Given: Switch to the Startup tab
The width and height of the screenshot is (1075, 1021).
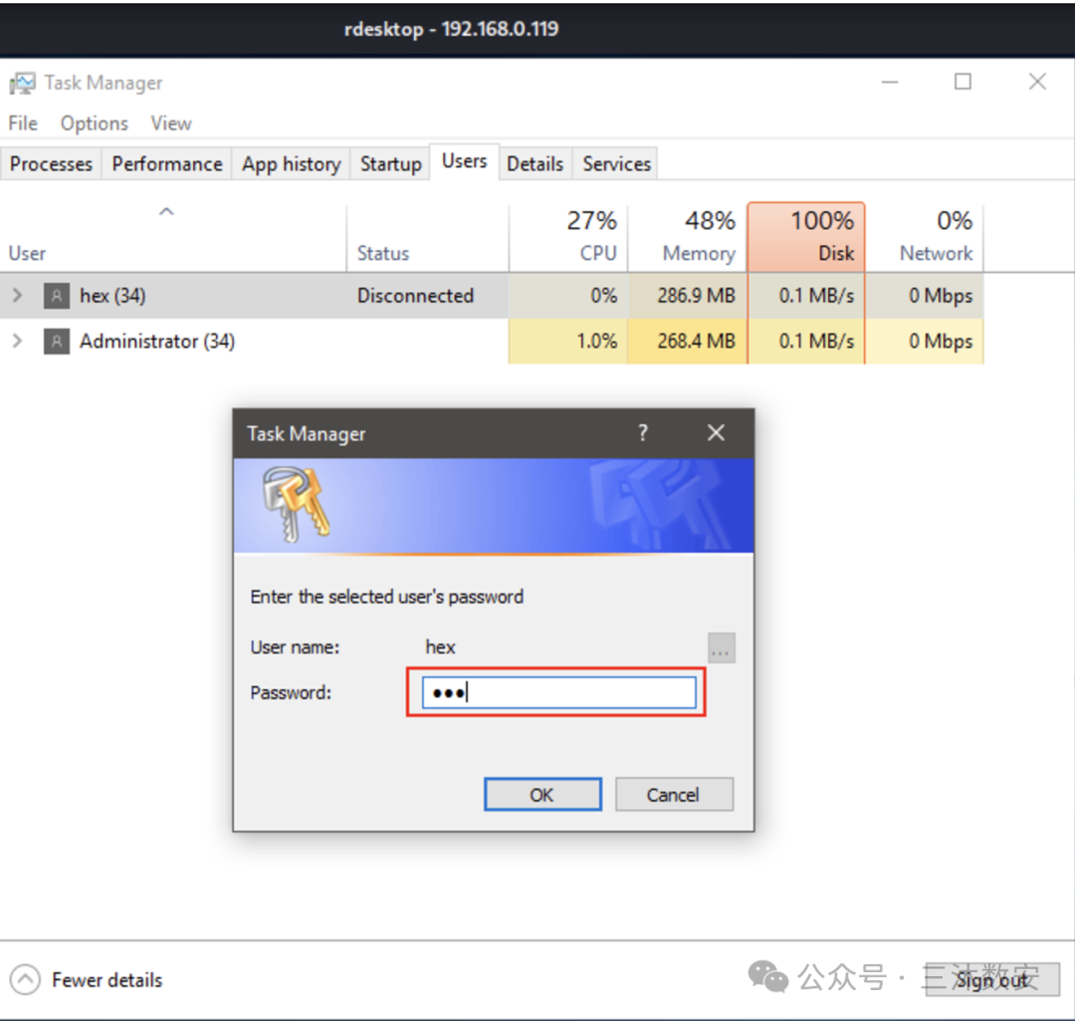Looking at the screenshot, I should pos(391,164).
